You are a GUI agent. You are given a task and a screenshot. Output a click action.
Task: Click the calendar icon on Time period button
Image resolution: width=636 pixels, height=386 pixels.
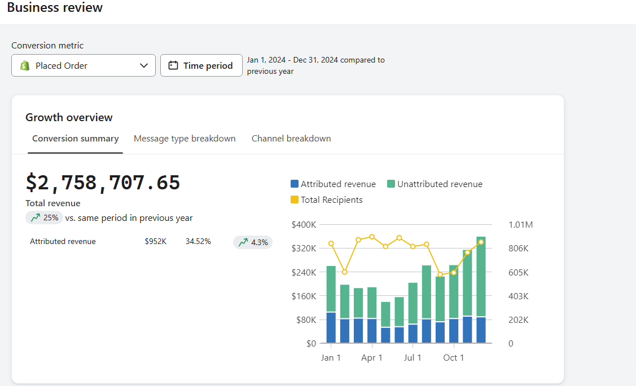pos(174,65)
